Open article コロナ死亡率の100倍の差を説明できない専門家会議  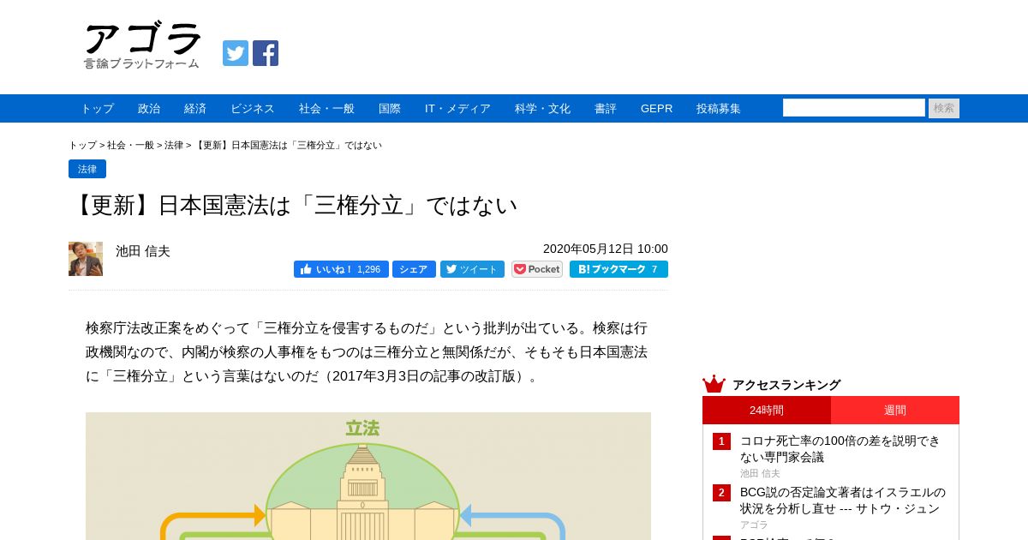[840, 449]
